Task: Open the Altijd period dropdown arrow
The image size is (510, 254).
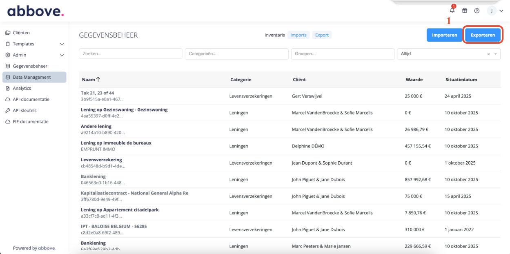Action: tap(496, 54)
